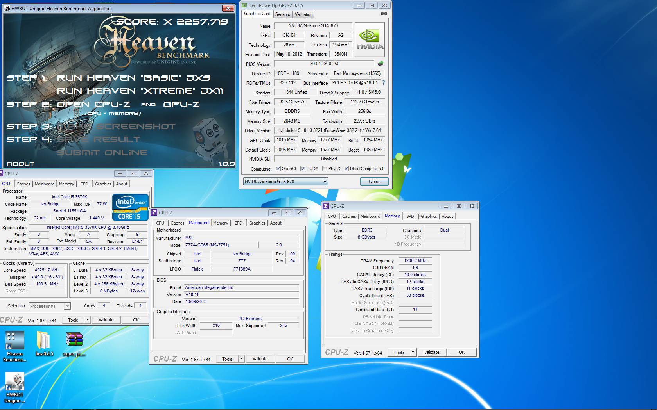Switch to the Validation tab in GPU-Z

[x=303, y=14]
